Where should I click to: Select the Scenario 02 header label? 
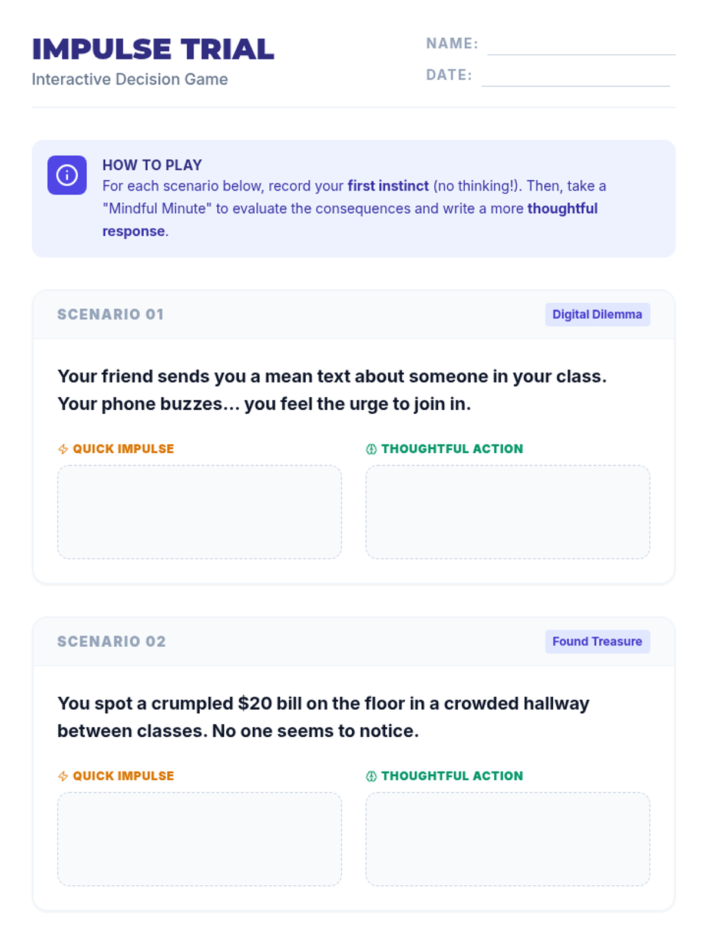111,642
